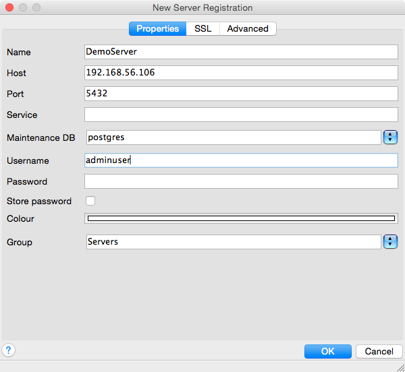
Task: Click the Colour label
Action: point(20,218)
